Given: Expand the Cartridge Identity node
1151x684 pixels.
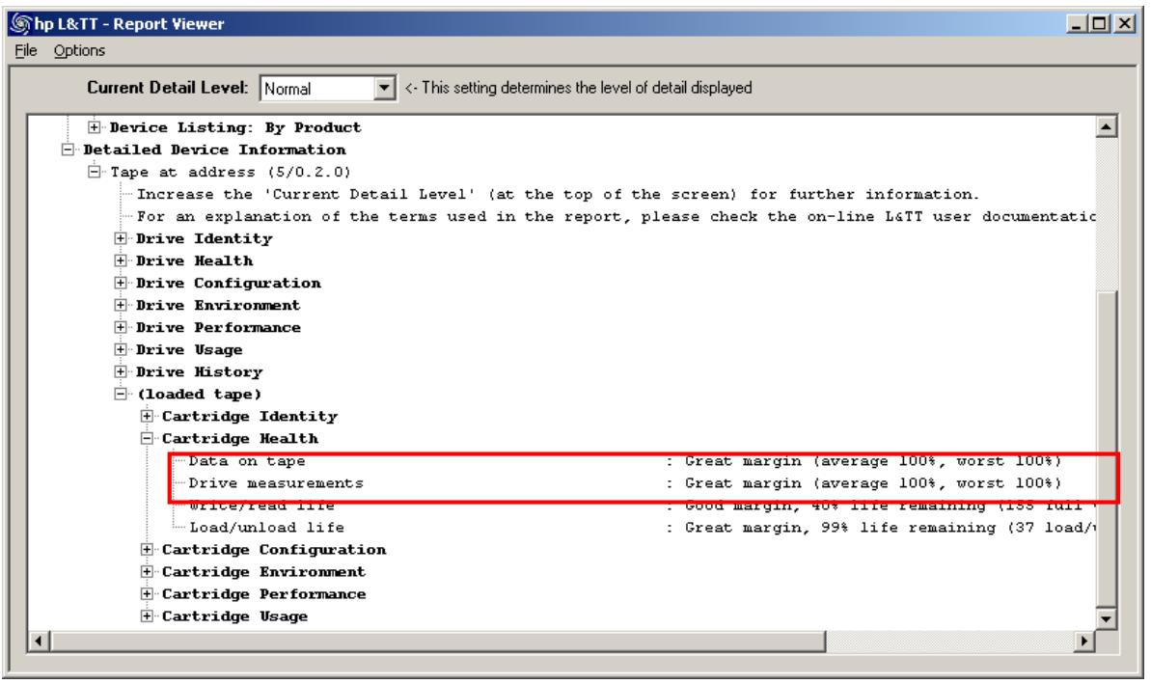Looking at the screenshot, I should click(147, 416).
